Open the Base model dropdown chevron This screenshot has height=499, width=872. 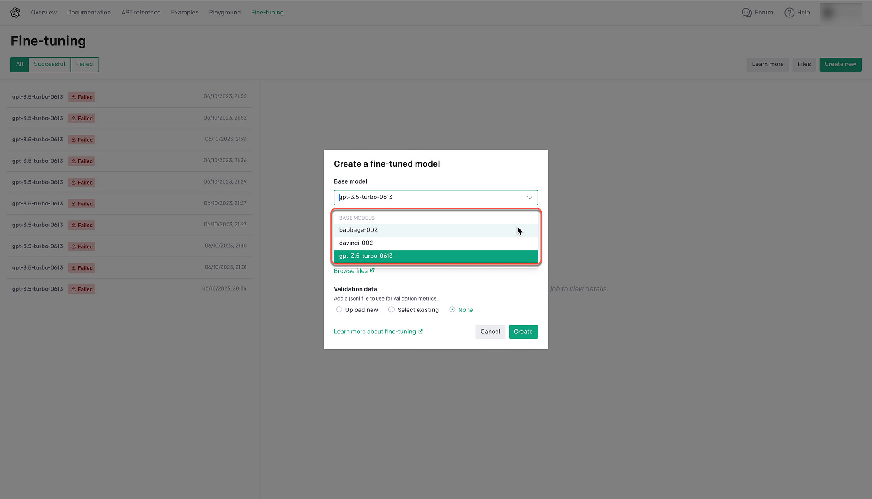pyautogui.click(x=529, y=197)
